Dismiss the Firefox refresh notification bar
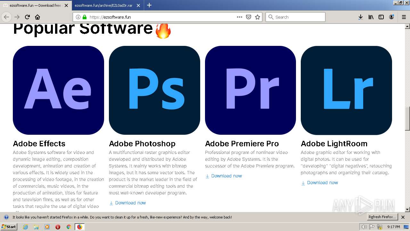Screen dimensions: 410x231 [403, 217]
